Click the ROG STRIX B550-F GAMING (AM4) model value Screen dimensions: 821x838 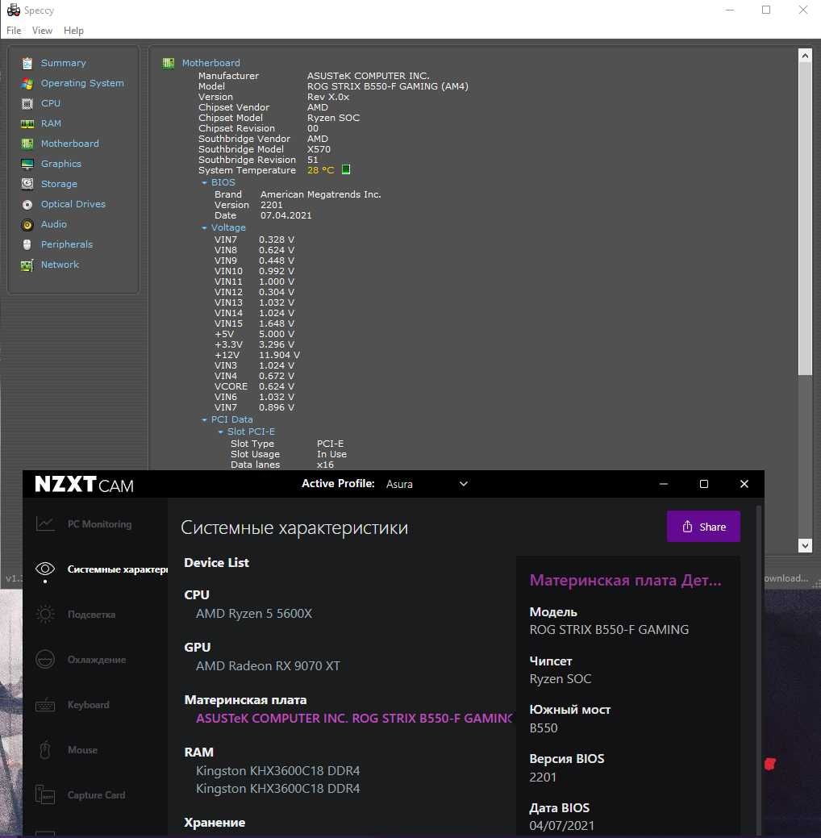(388, 86)
